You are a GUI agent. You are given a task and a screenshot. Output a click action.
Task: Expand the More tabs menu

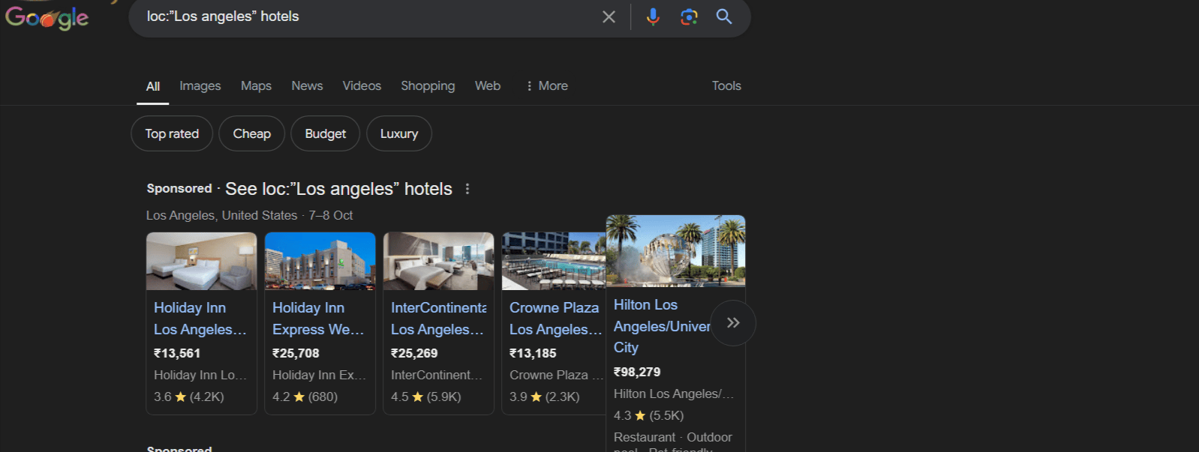point(547,86)
